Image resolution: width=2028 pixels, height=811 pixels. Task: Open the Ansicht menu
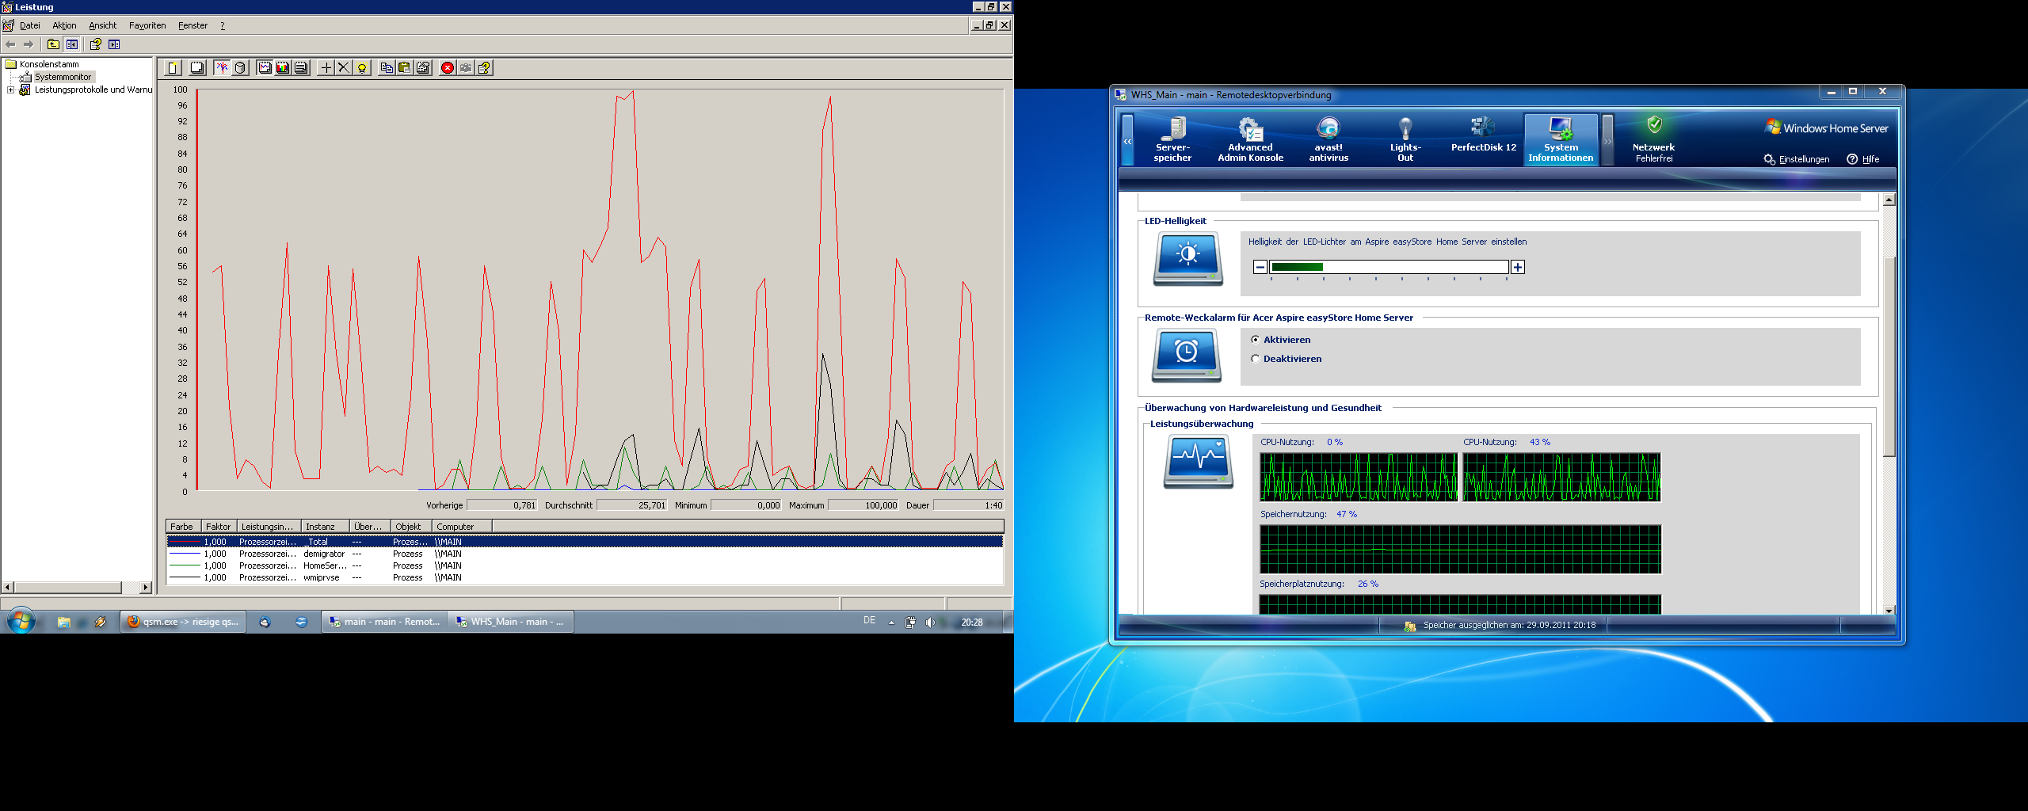click(x=102, y=25)
